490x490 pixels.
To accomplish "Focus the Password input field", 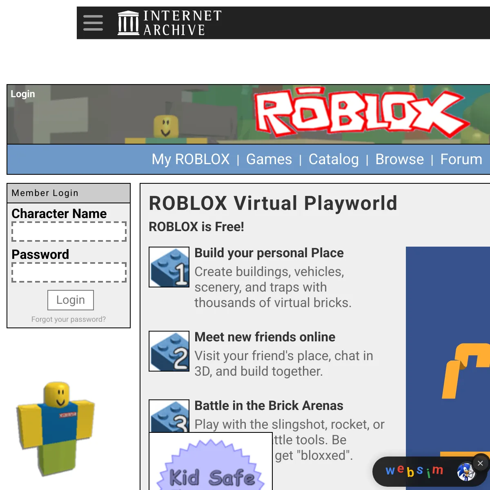I will (69, 272).
